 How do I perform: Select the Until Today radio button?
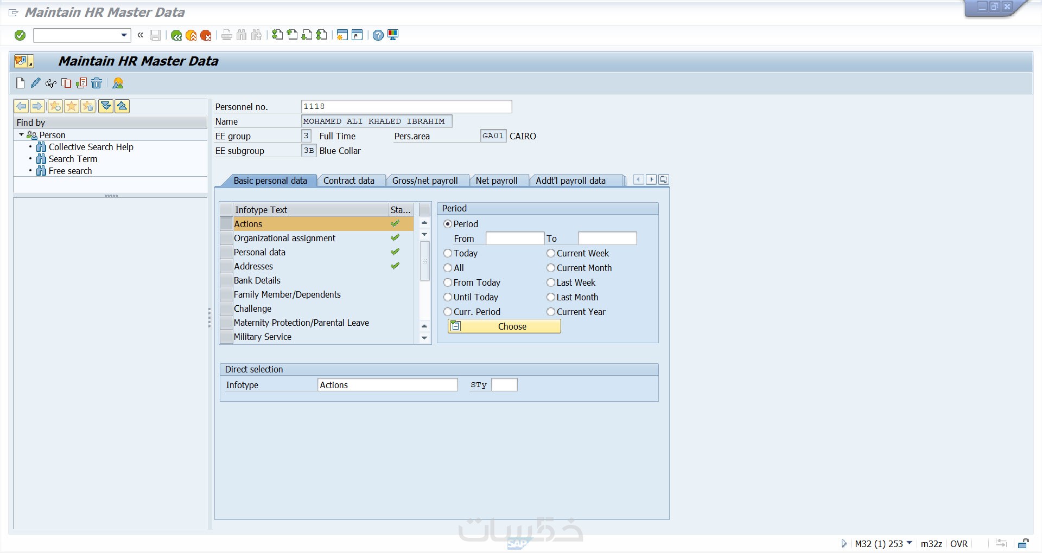(448, 297)
